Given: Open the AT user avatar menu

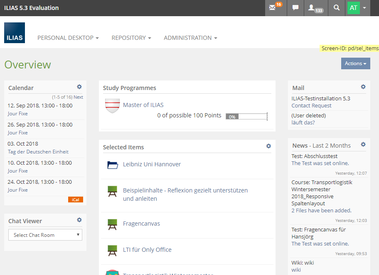Looking at the screenshot, I should click(358, 8).
